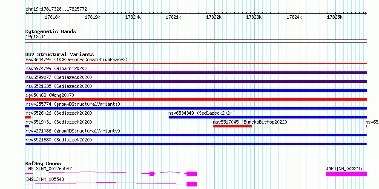Open variant esv3644798 label
The width and height of the screenshot is (379, 189).
77,59
